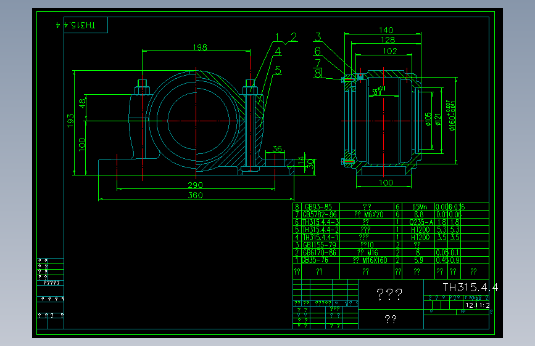Select the ø121 diameter dimension

[439, 119]
